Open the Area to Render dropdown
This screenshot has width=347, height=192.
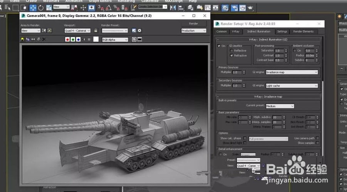click(x=30, y=31)
